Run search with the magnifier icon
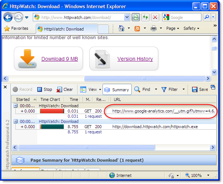 [x=207, y=18]
